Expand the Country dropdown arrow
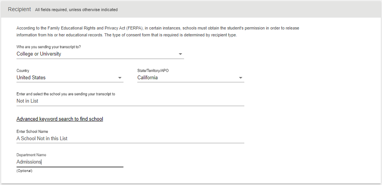The width and height of the screenshot is (382, 185). (x=120, y=78)
